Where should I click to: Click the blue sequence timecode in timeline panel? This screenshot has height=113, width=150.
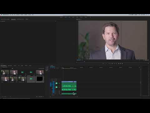pos(52,67)
